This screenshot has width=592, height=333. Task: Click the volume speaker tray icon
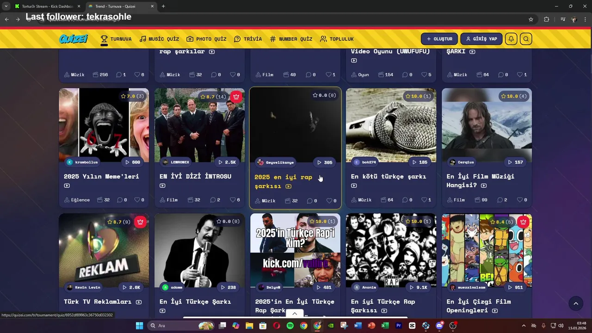(x=561, y=326)
